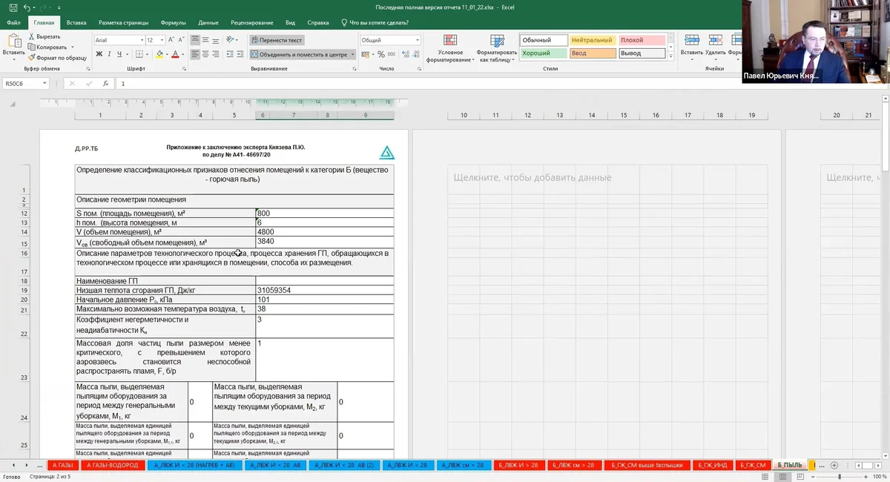890x482 pixels.
Task: Select the Б_ЛВЖ И > 28 sheet tab
Action: click(519, 465)
